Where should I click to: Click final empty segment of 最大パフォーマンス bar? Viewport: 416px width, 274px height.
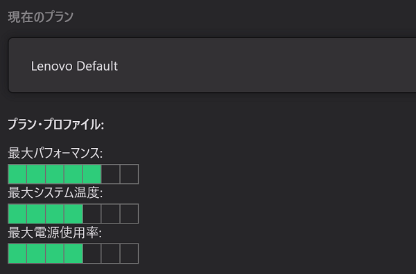(x=129, y=174)
